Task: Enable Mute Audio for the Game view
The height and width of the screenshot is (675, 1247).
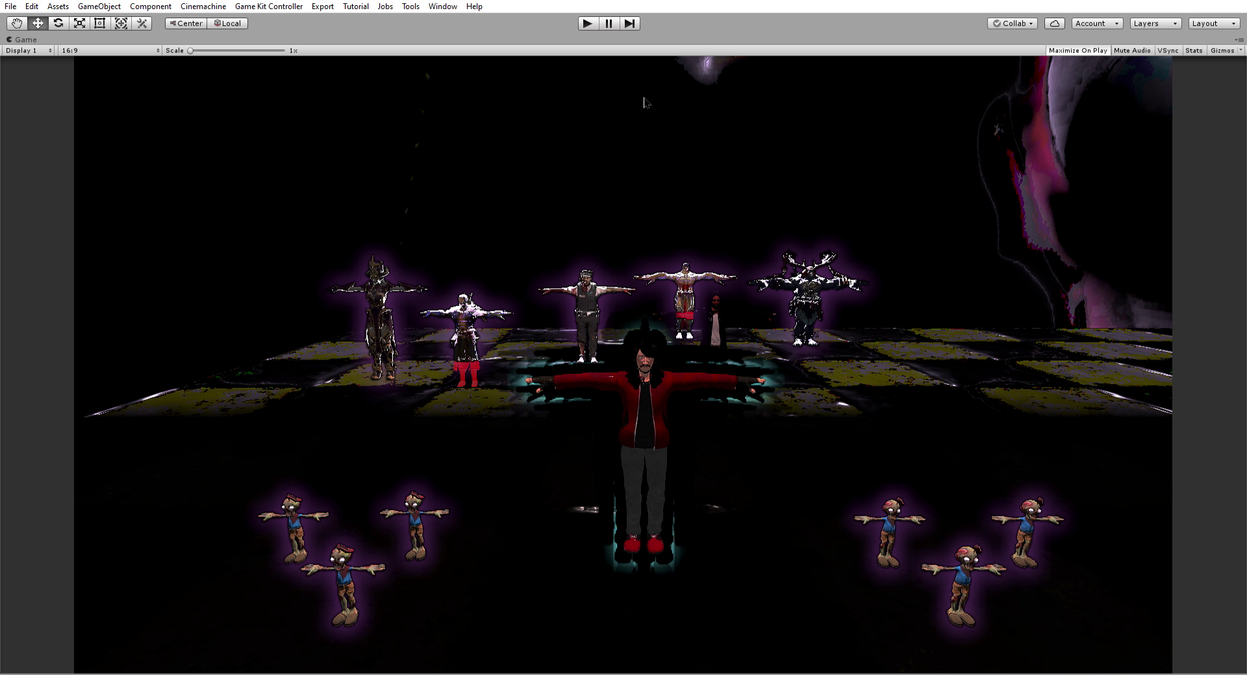Action: (1132, 50)
